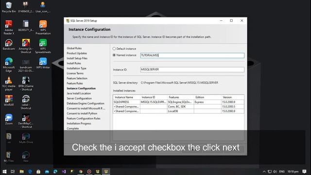Click License Terms in setup steps
311x175 pixels.
point(75,73)
